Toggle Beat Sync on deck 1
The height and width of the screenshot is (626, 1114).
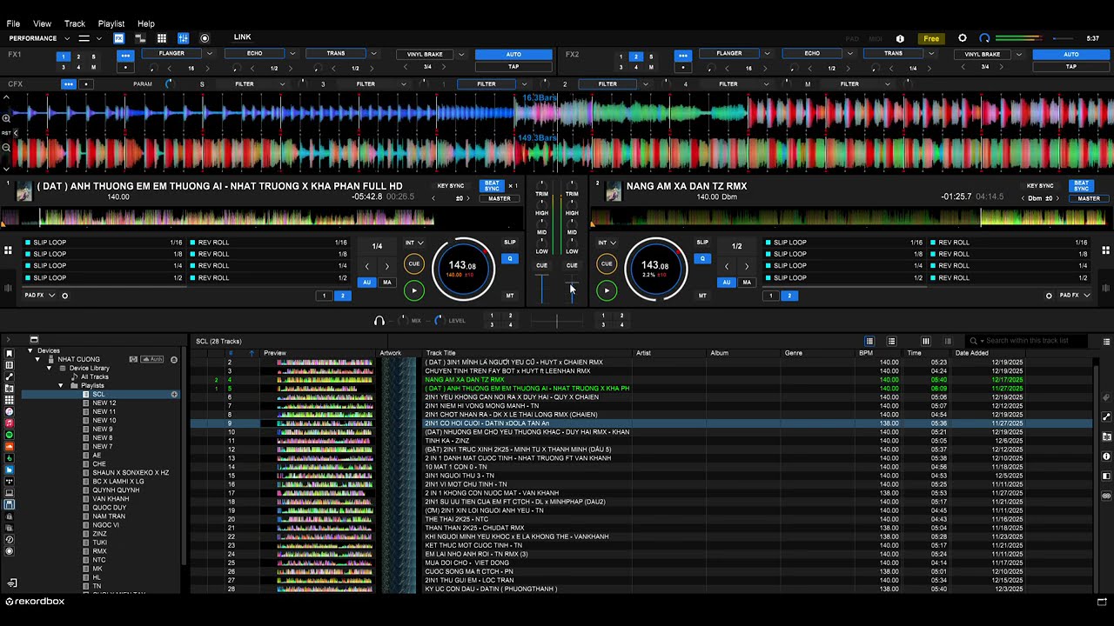(x=492, y=186)
